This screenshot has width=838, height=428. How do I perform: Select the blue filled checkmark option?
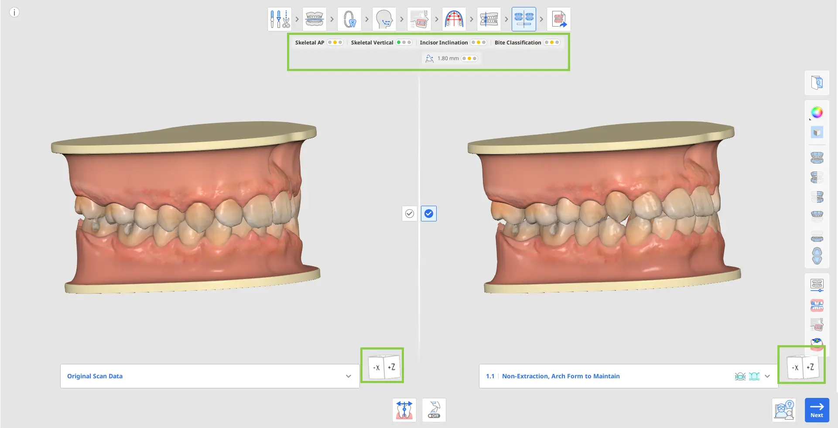click(429, 214)
